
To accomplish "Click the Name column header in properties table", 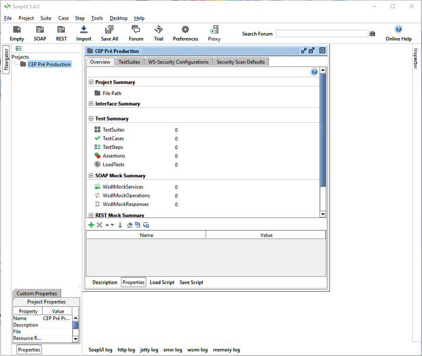I will point(146,235).
